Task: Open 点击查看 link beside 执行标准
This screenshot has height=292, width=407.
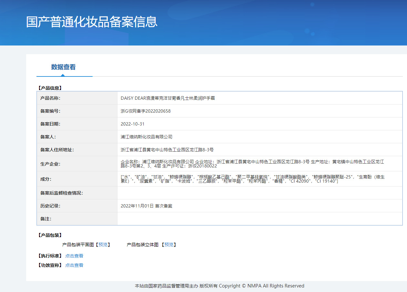Action: click(74, 256)
